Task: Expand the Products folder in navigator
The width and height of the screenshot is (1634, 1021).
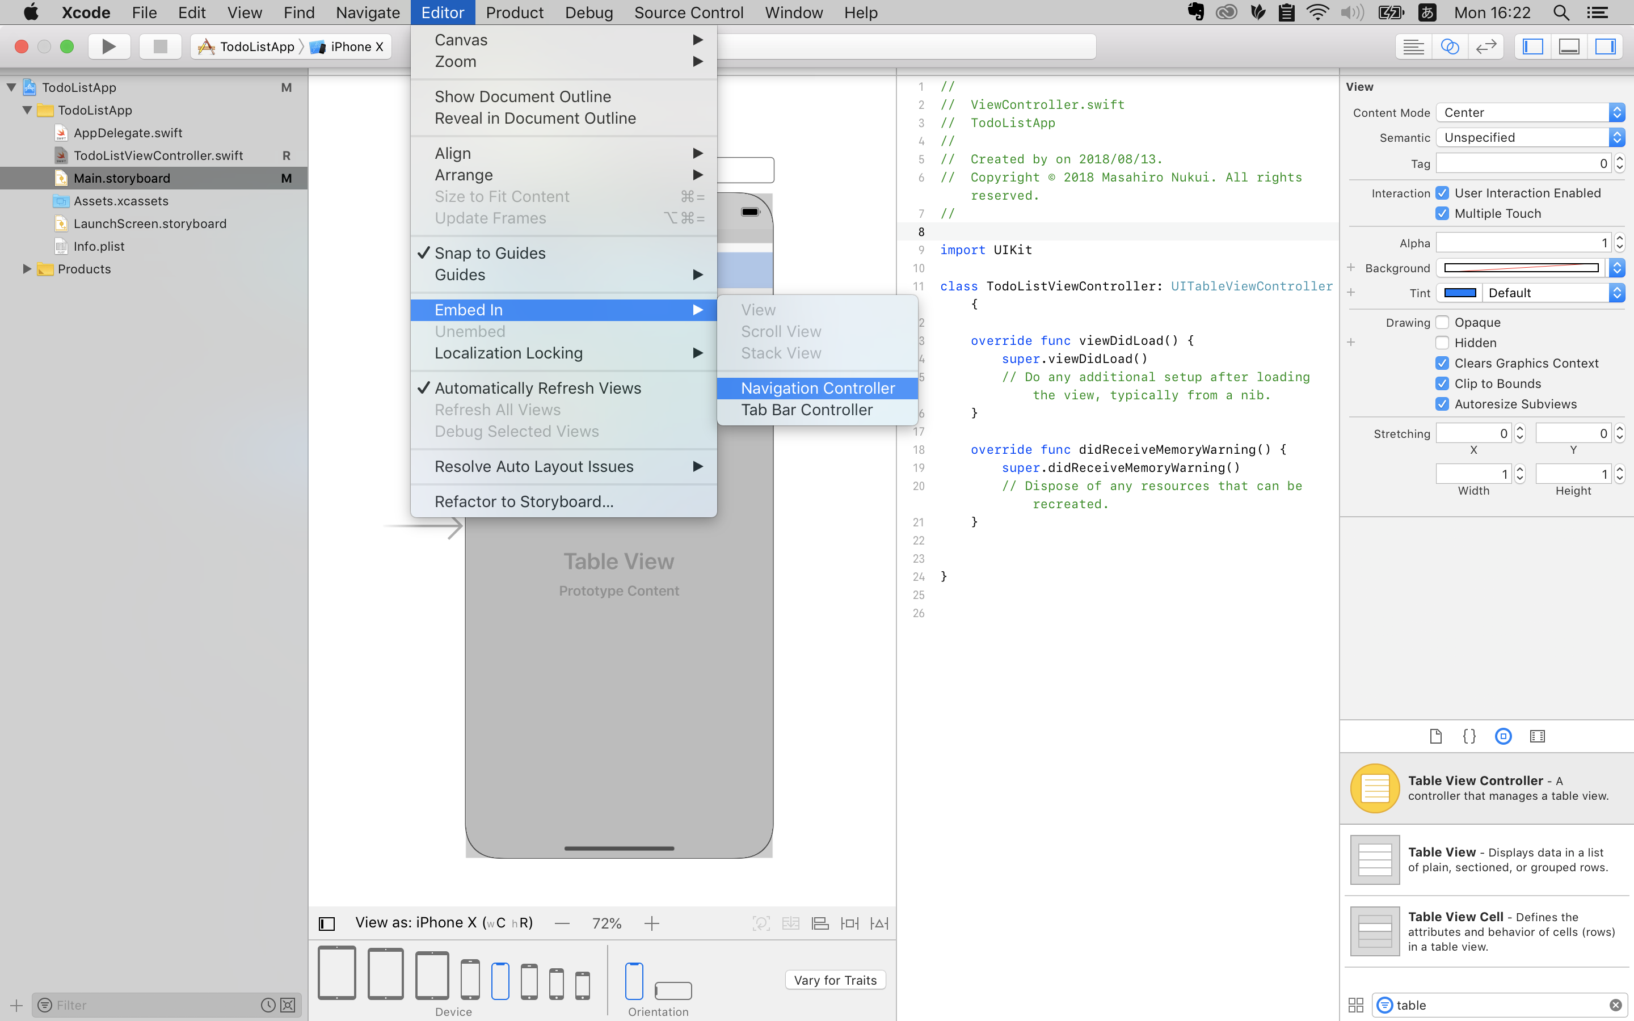Action: coord(27,269)
